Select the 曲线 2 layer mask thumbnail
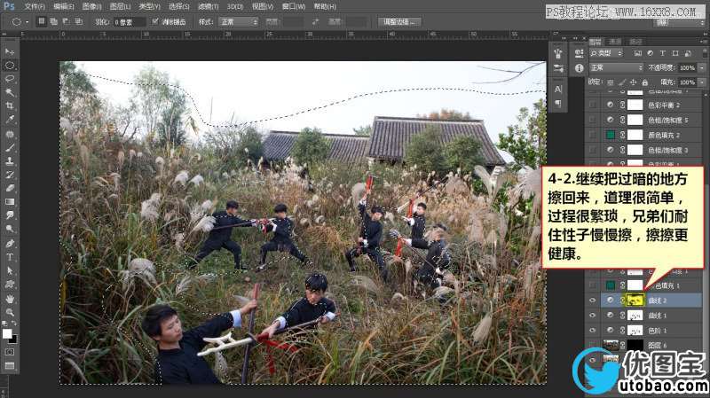Screen dimensions: 710x398 635,300
